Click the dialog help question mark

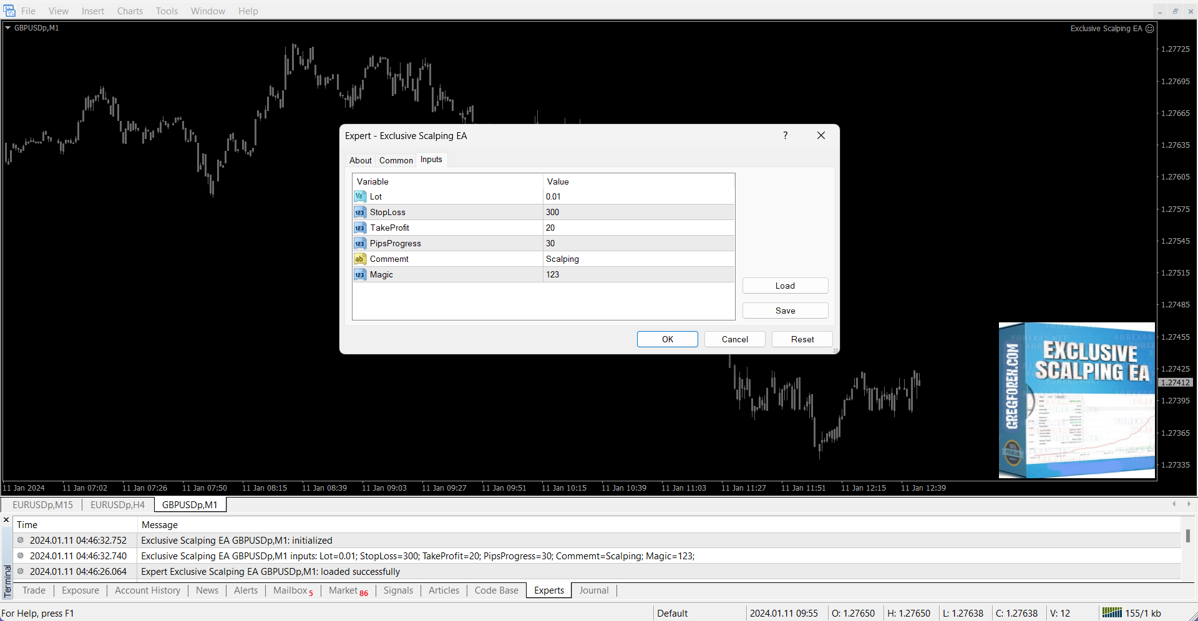click(x=785, y=135)
